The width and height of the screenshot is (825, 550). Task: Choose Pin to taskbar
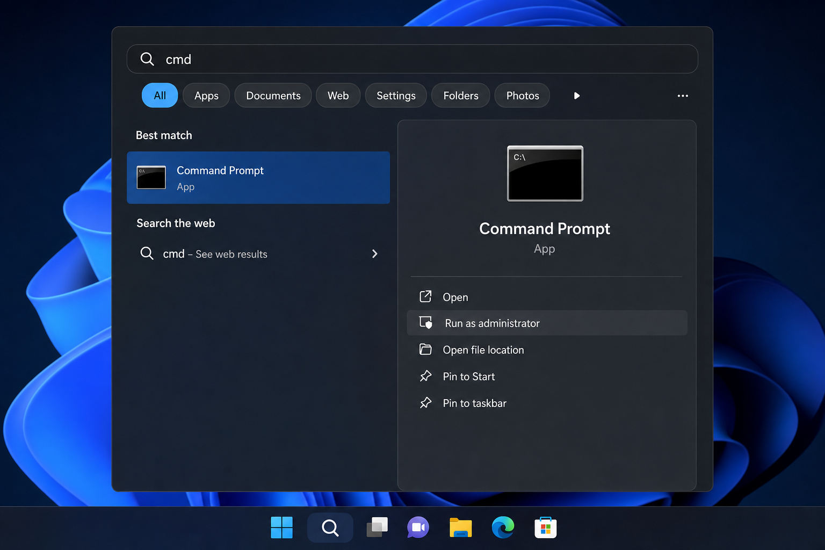(547, 403)
